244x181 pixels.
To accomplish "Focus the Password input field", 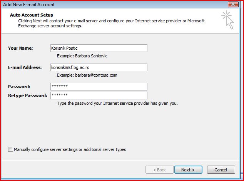I will point(99,87).
